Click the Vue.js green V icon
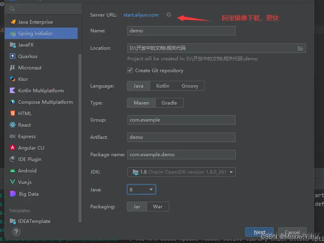Screen dimensions: 324x243 [x=13, y=182]
